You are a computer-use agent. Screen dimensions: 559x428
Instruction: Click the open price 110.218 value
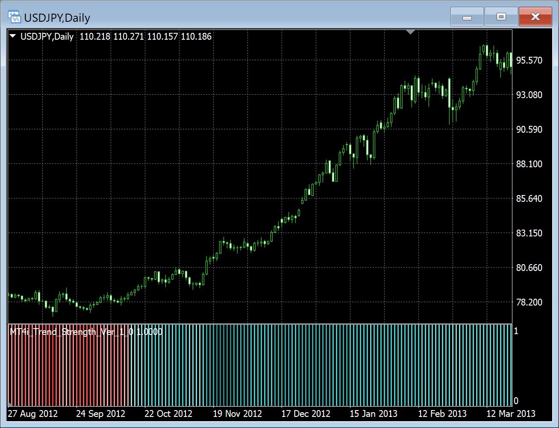point(95,36)
